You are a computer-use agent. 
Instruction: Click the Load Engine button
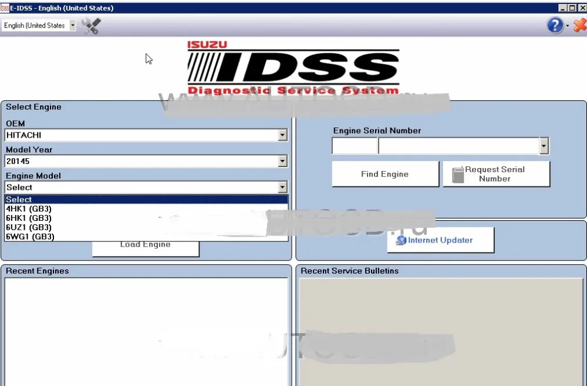tap(146, 248)
